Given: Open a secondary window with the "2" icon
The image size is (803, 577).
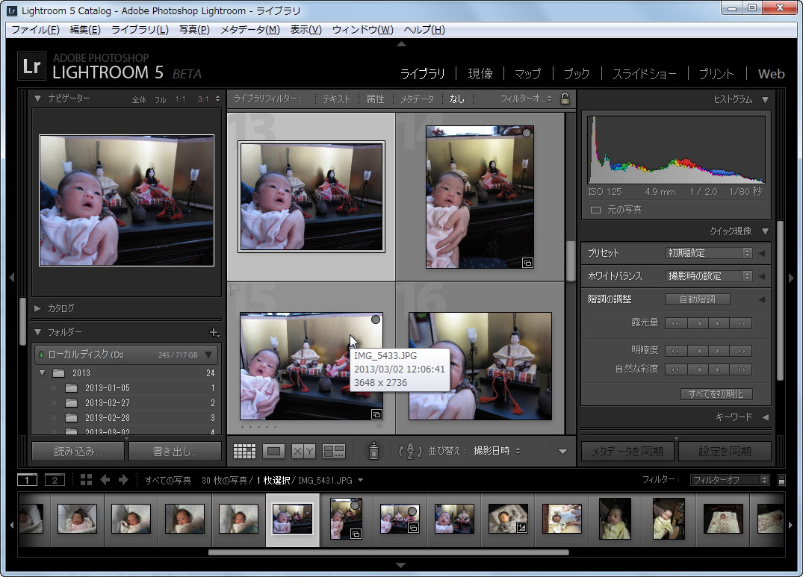Looking at the screenshot, I should (x=54, y=480).
